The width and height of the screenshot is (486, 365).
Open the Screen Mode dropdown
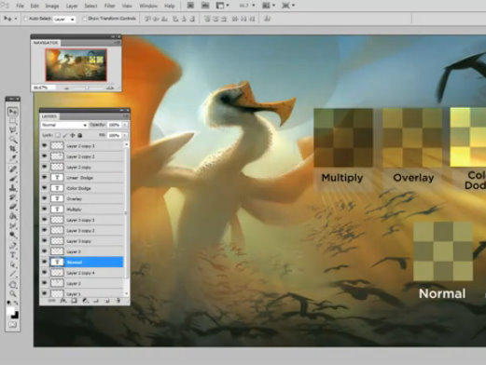(x=288, y=6)
